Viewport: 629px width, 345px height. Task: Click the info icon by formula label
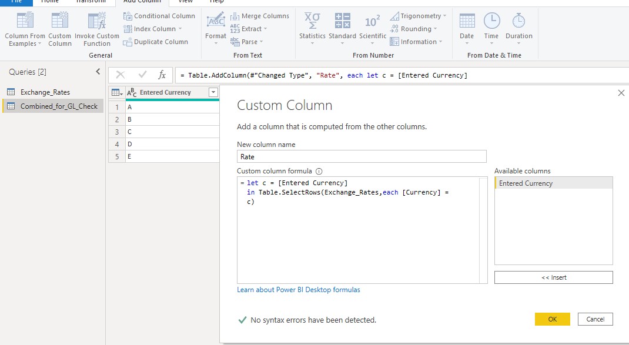[319, 171]
